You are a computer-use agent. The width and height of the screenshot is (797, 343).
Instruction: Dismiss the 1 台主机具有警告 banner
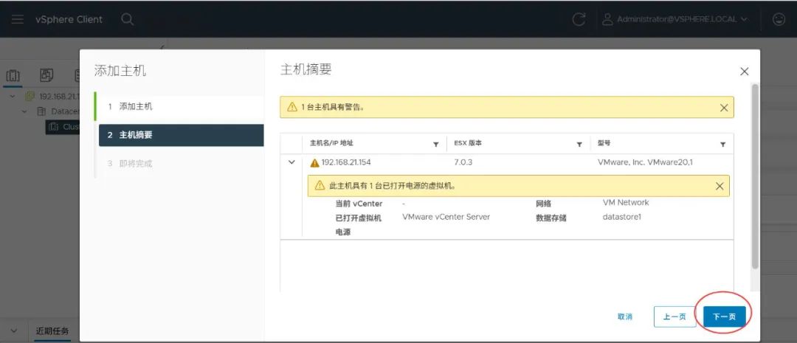click(x=724, y=108)
